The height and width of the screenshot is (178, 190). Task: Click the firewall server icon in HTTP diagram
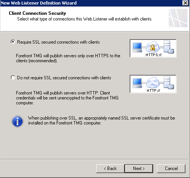(x=169, y=82)
